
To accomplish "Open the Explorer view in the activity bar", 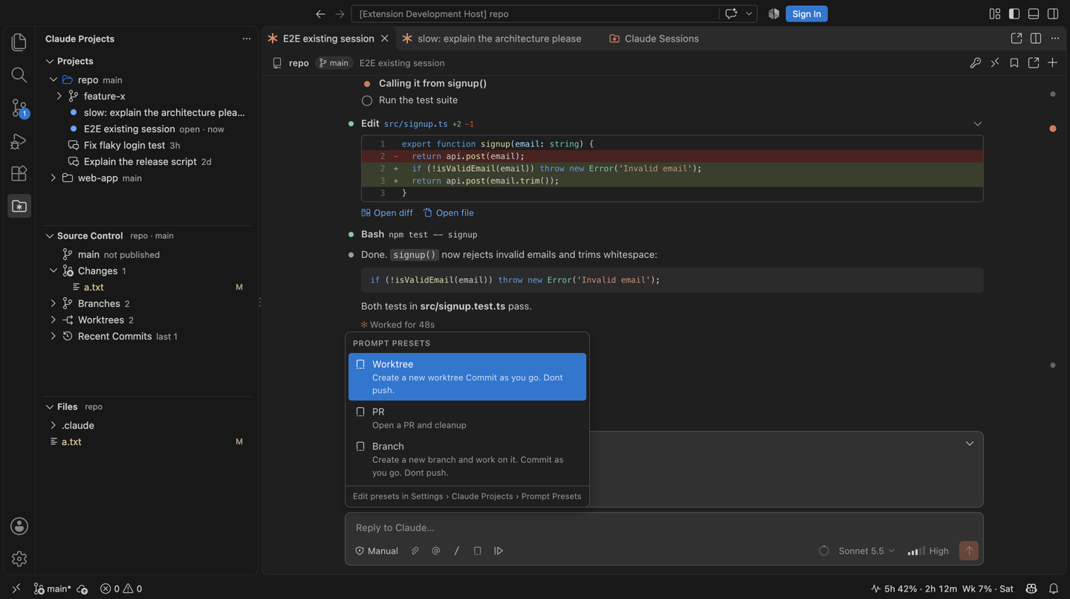I will click(x=19, y=42).
